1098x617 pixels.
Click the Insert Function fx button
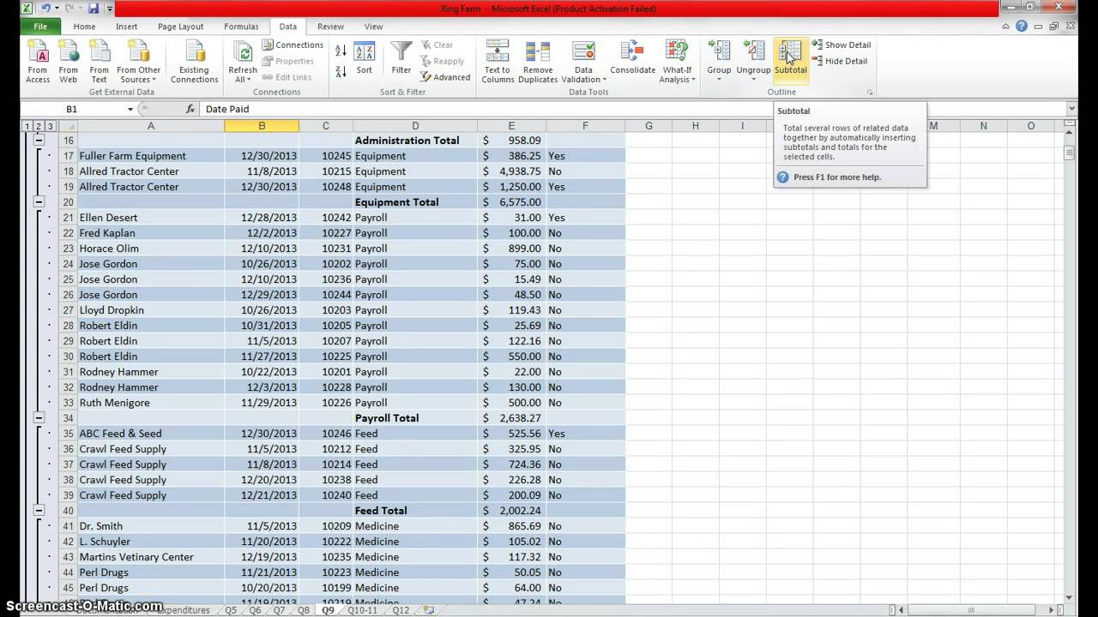pyautogui.click(x=190, y=109)
